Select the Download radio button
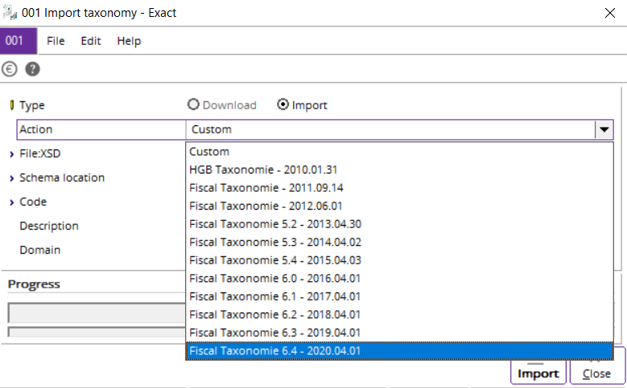 click(x=193, y=104)
